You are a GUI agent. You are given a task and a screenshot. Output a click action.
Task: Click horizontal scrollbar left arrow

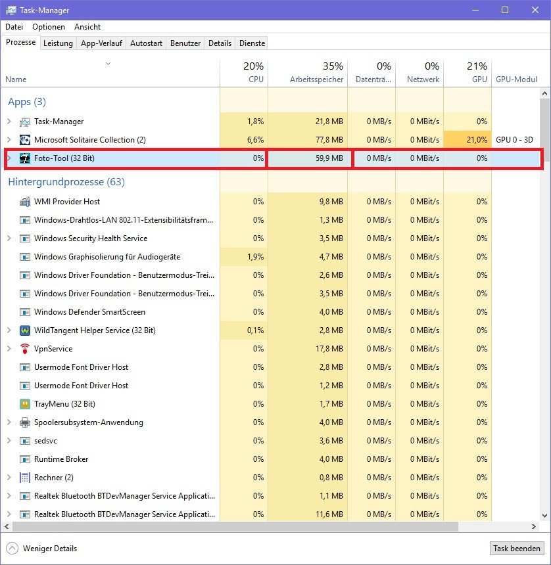7,526
